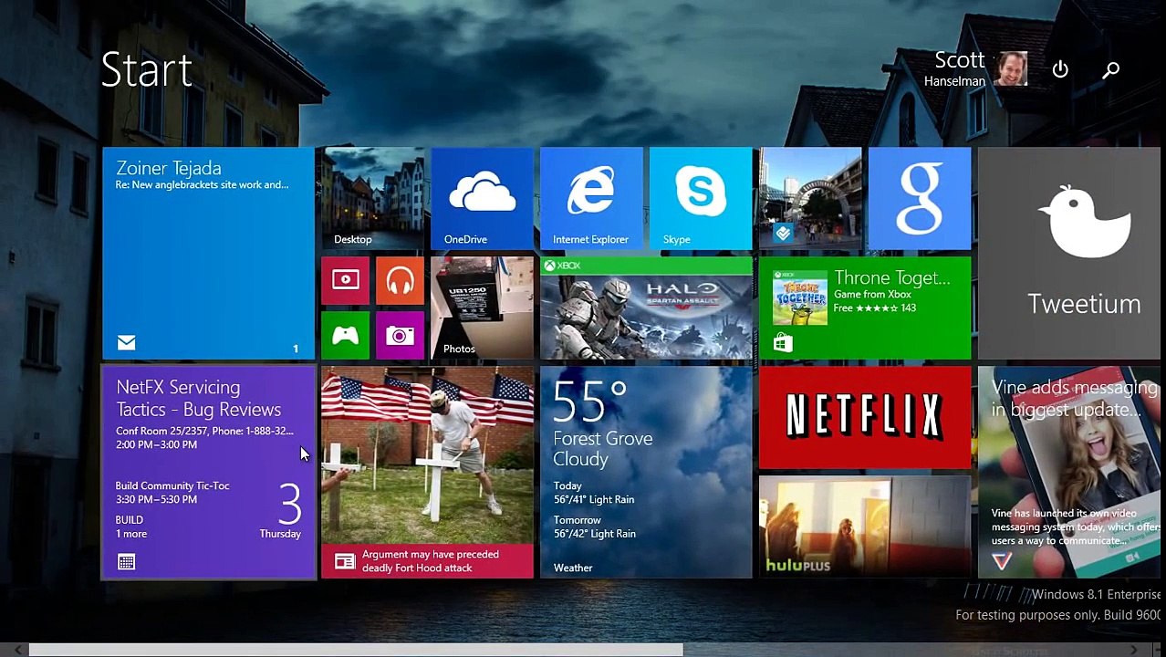Open the Photos tile
This screenshot has width=1166, height=657.
pyautogui.click(x=482, y=308)
